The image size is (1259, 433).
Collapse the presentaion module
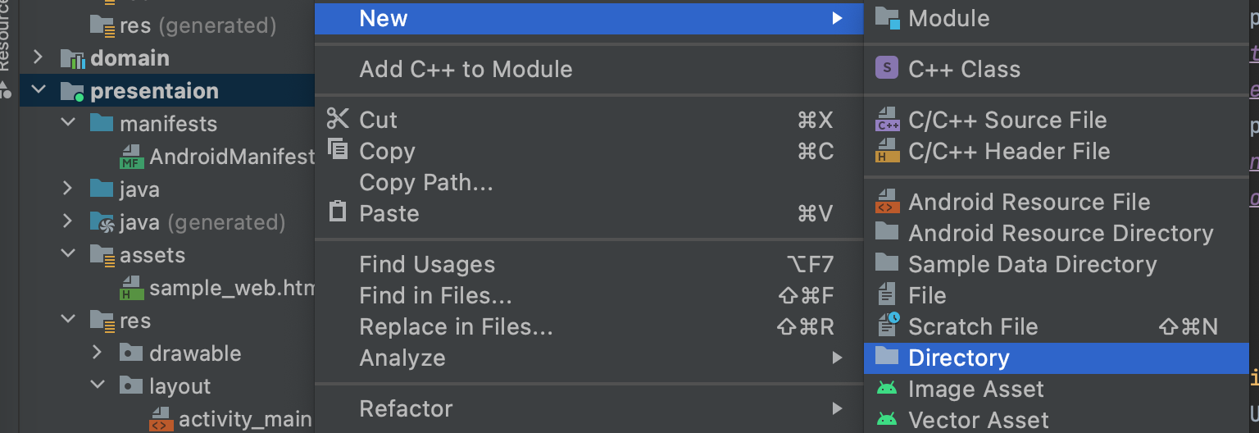tap(38, 90)
